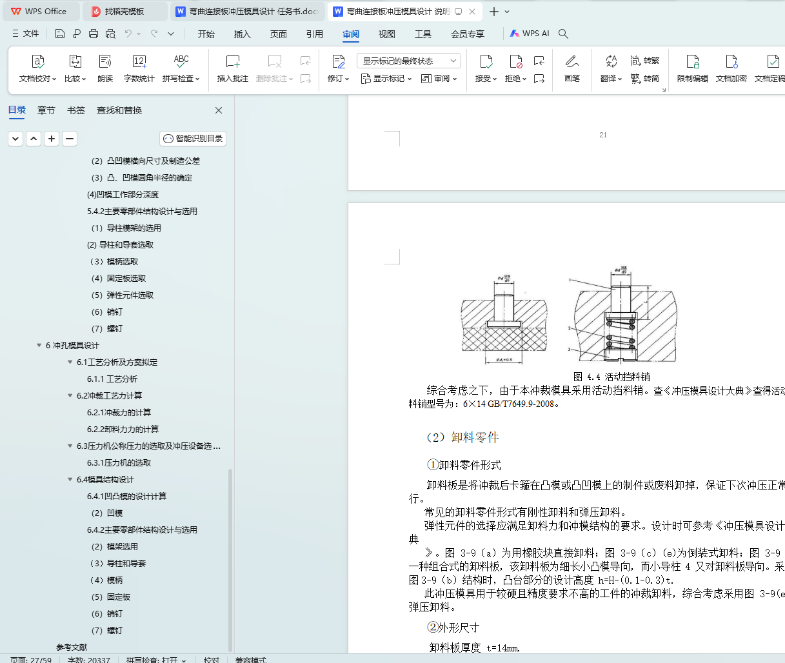Viewport: 785px width, 663px height.
Task: Jump to 参考文献 in outline
Action: 71,647
